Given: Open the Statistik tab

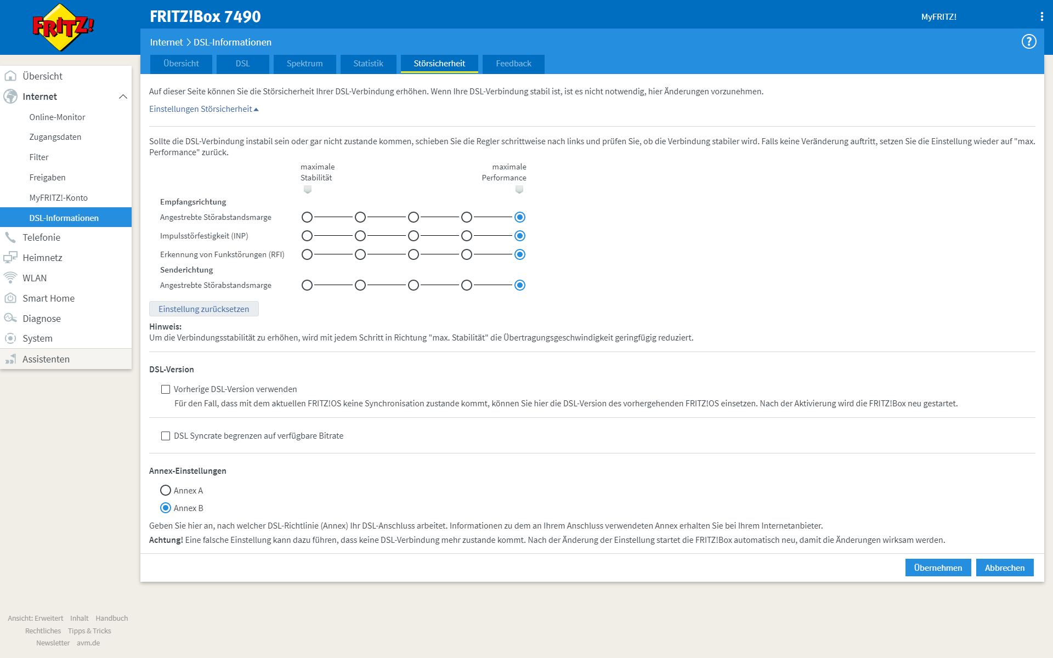Looking at the screenshot, I should (368, 64).
